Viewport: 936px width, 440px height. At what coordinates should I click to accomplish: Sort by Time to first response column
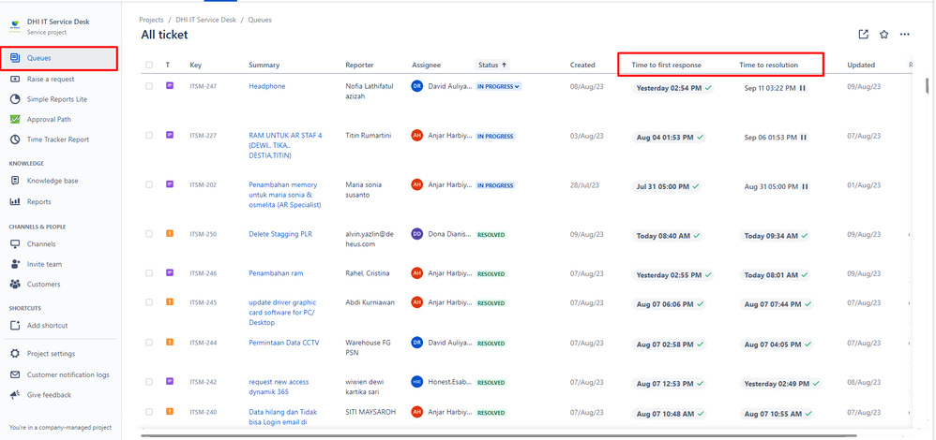[666, 65]
